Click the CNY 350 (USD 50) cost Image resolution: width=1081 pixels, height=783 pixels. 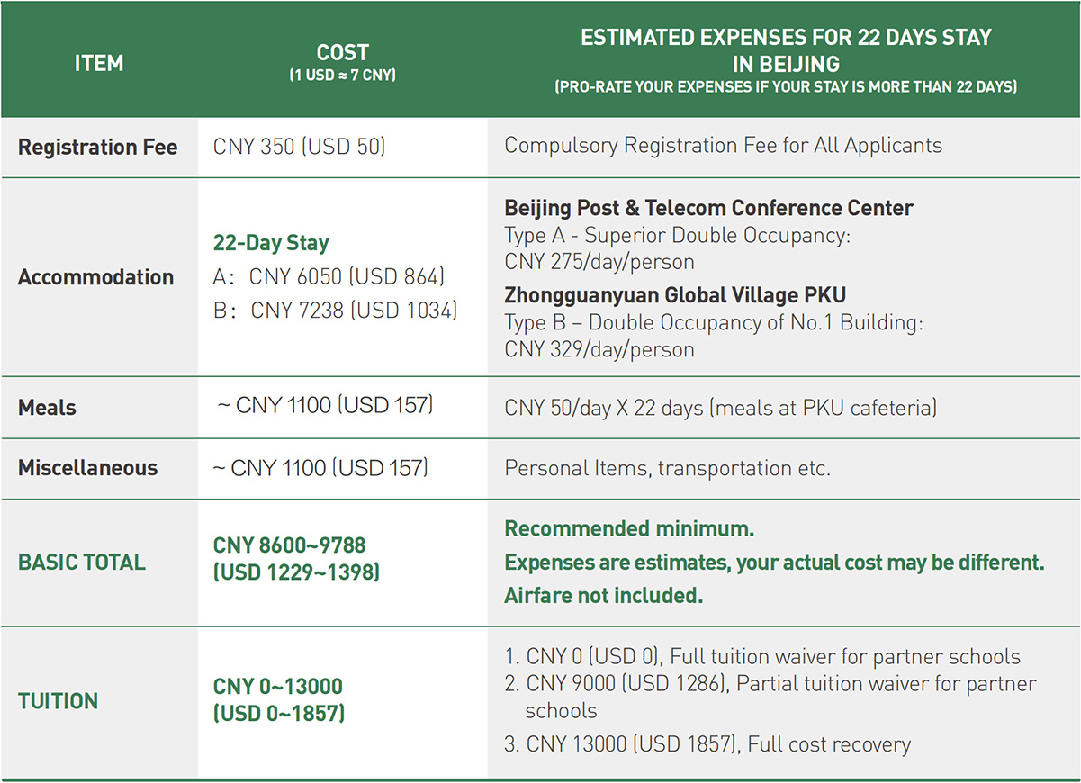coord(299,147)
